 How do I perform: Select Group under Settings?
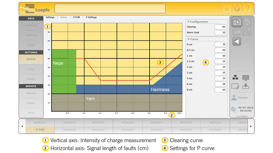(31, 69)
